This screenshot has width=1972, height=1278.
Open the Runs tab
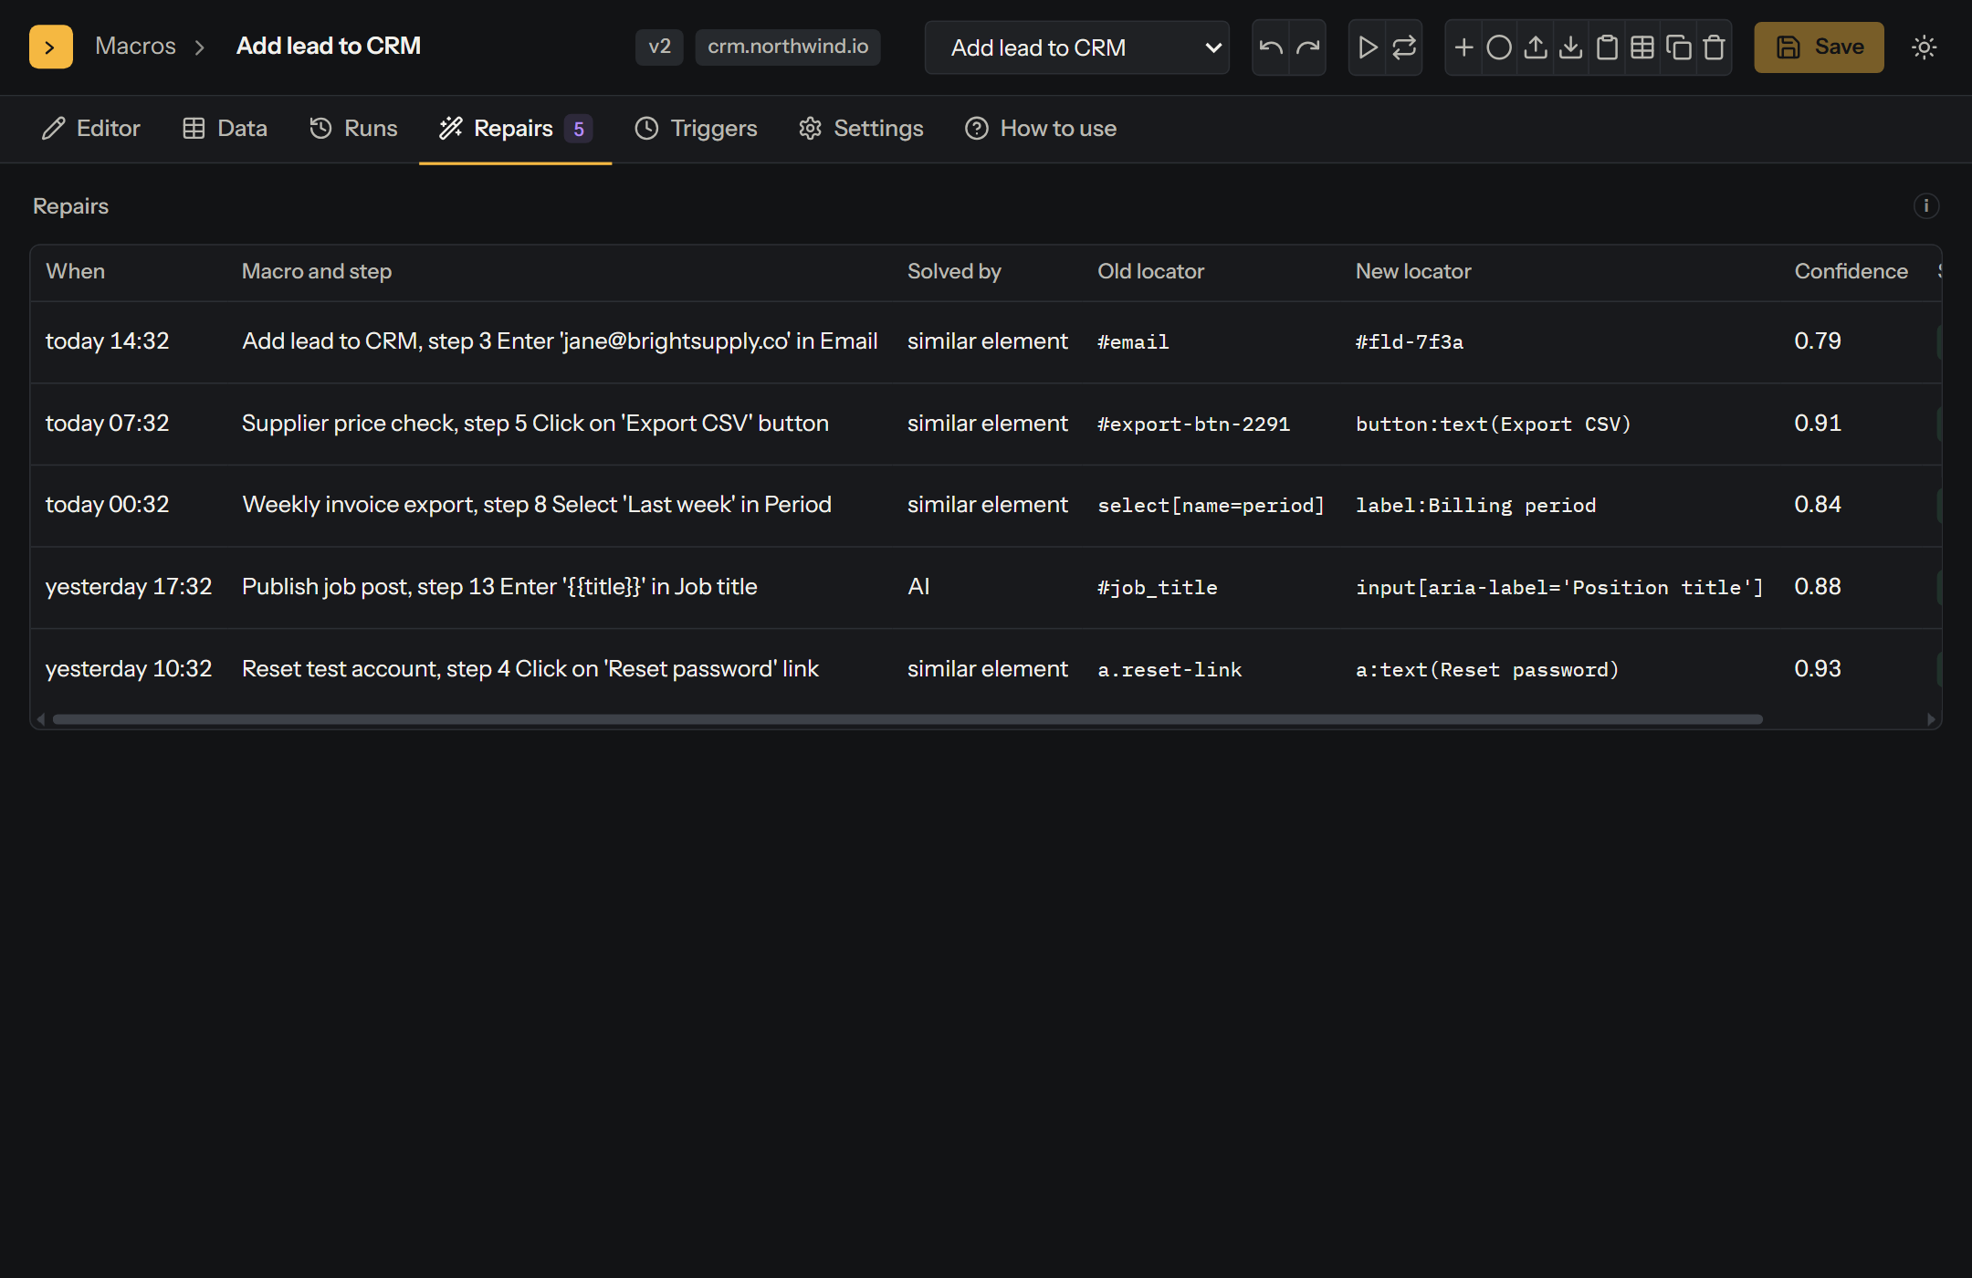tap(353, 128)
